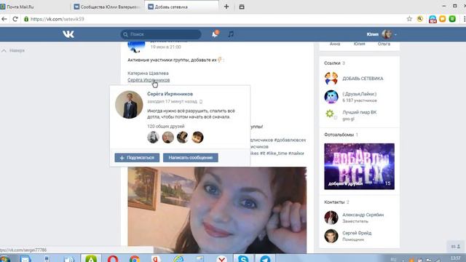Open Google Chrome from the taskbar
The height and width of the screenshot is (262, 466).
point(134,259)
